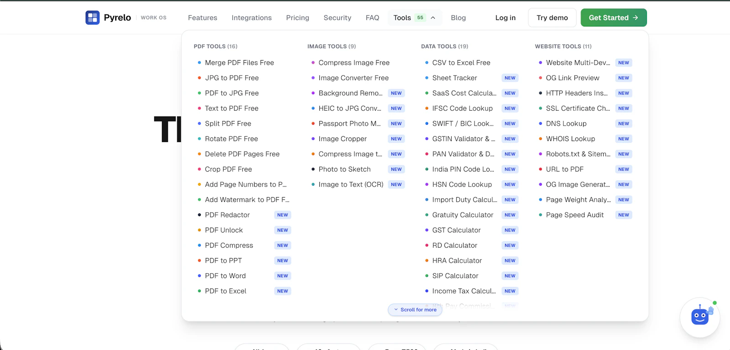Open the Features menu item
The width and height of the screenshot is (730, 350).
pyautogui.click(x=203, y=18)
